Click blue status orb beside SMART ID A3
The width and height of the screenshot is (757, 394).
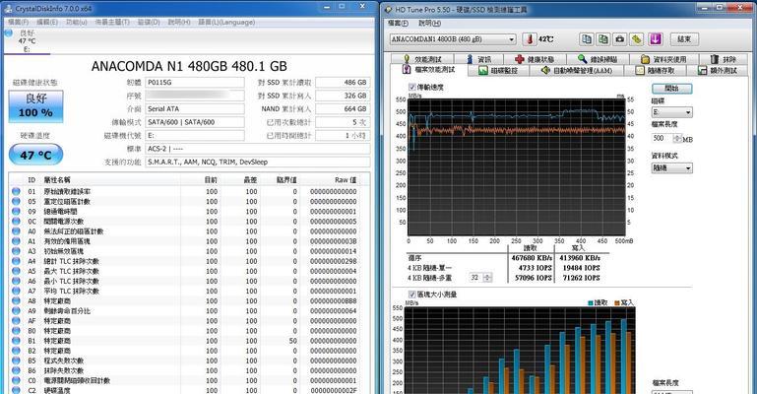coord(16,251)
